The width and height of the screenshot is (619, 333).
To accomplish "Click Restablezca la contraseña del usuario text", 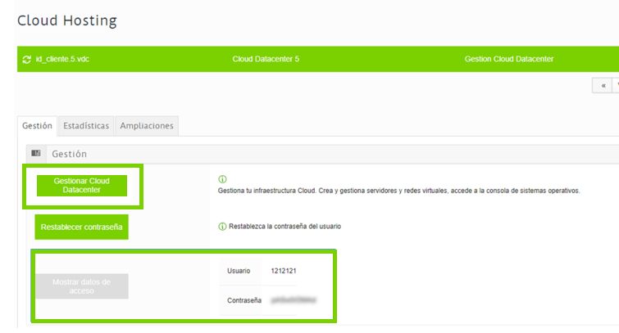I will point(285,227).
